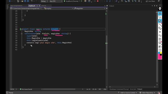The height and width of the screenshot is (94, 168).
Task: Pick the yellow color swatch
Action: pos(161,53)
